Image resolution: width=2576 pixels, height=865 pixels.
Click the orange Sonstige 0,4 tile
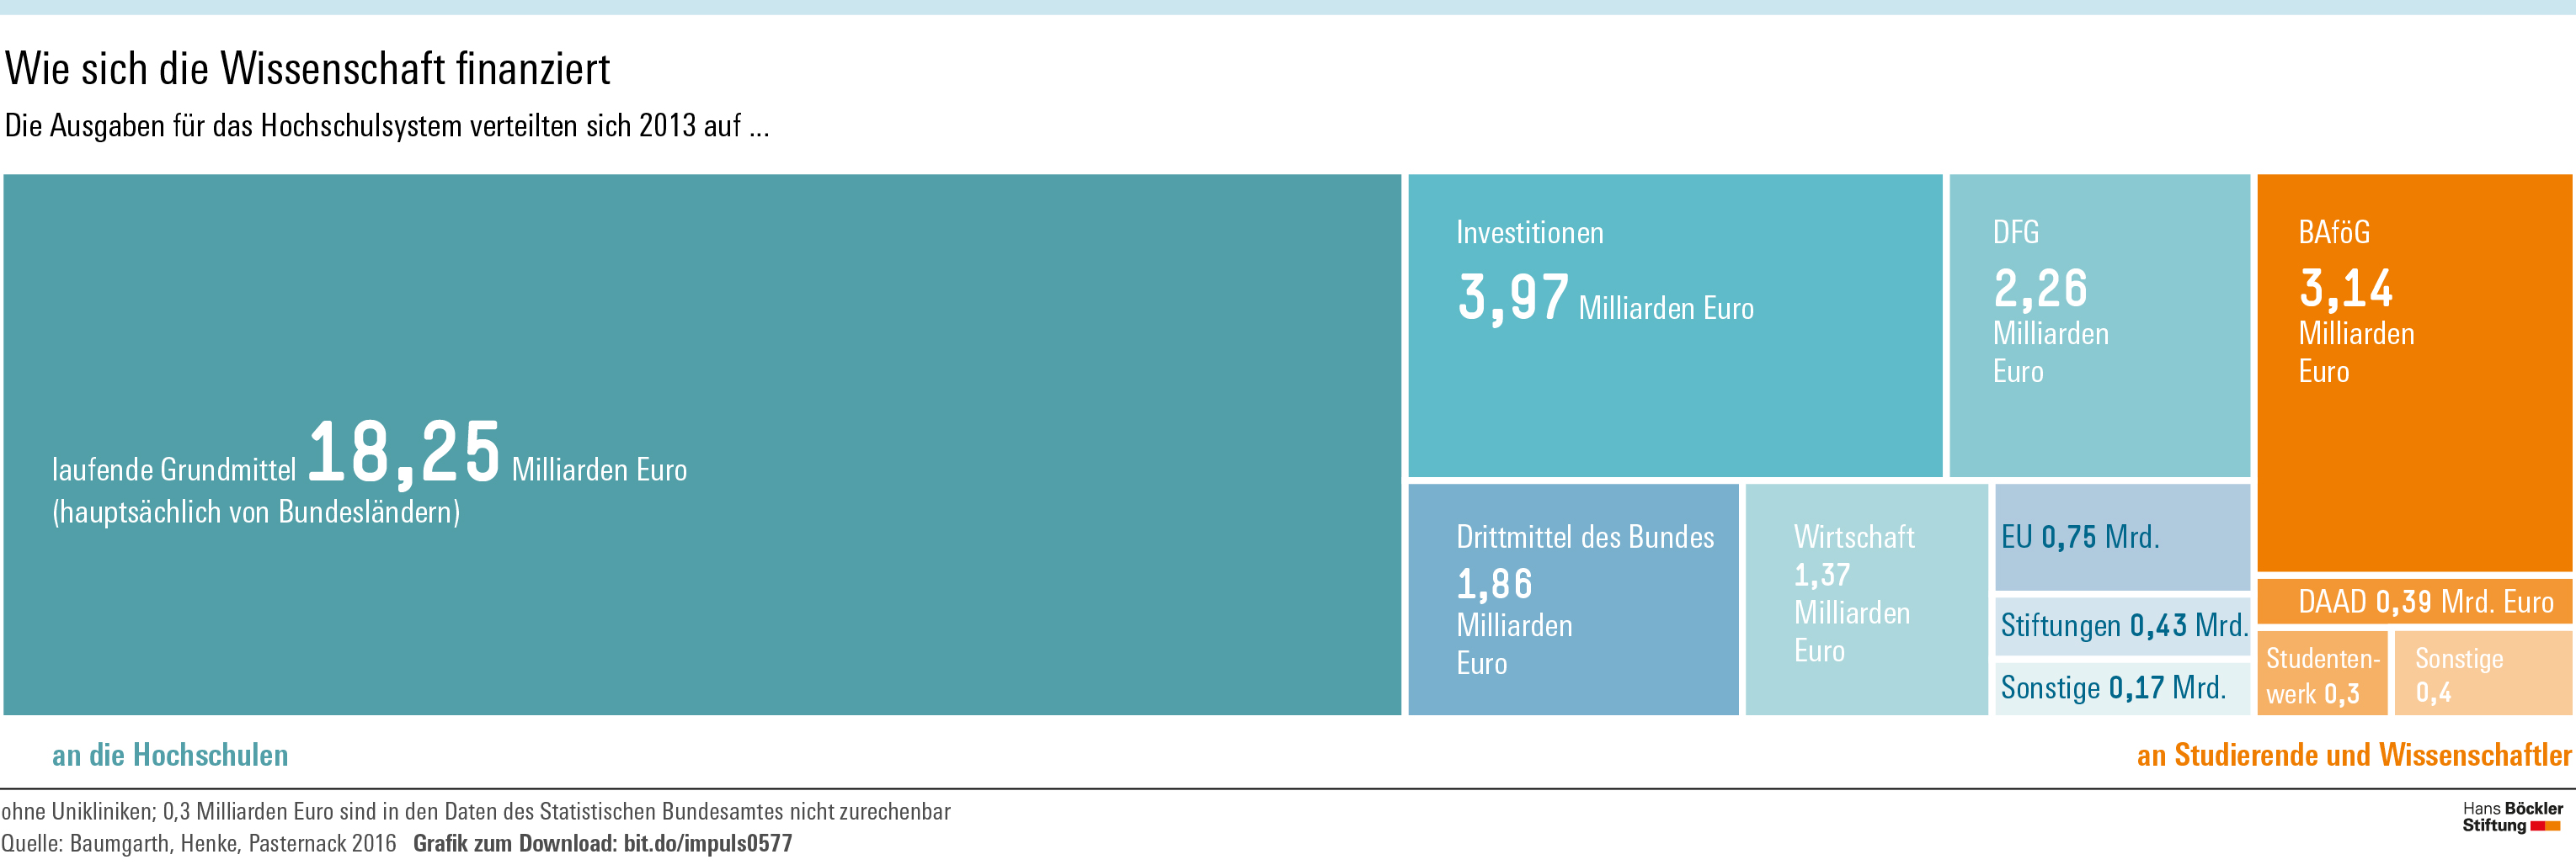2482,674
